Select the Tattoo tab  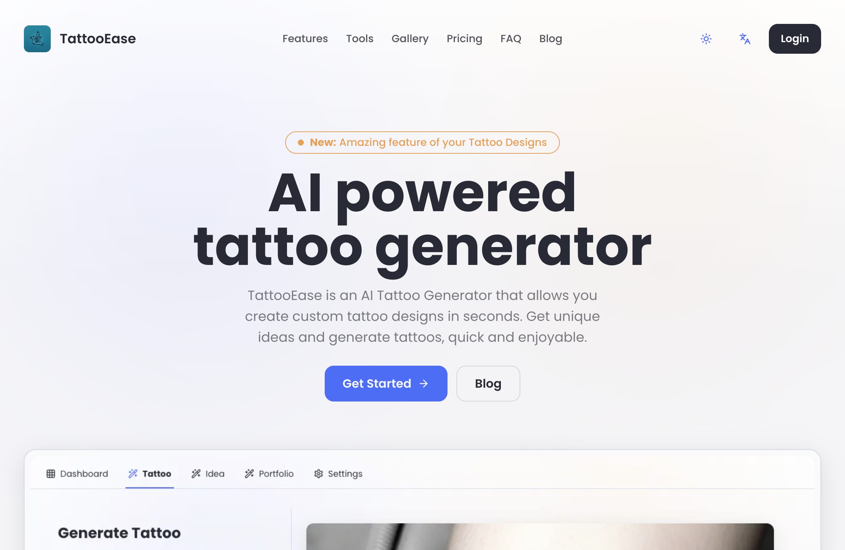[150, 474]
